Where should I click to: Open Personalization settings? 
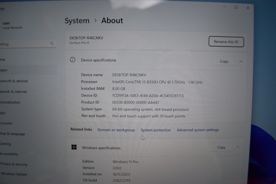click(x=10, y=102)
